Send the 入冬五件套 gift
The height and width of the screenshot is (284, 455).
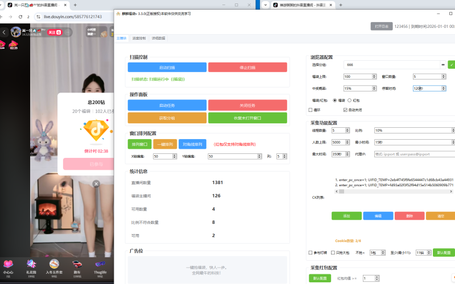[x=54, y=268]
